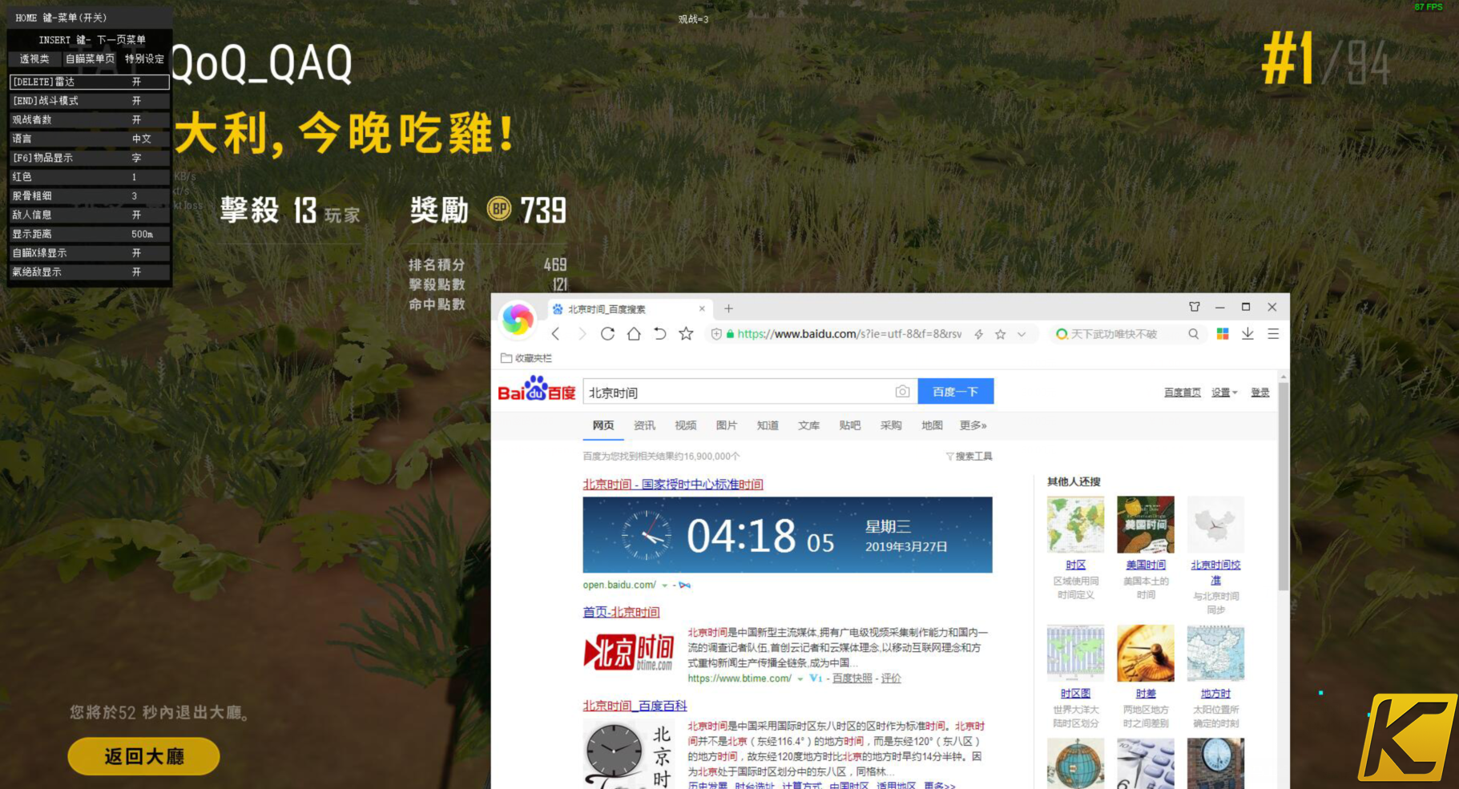Toggle the 自瞄X線显示 option
The height and width of the screenshot is (789, 1459).
[x=89, y=253]
